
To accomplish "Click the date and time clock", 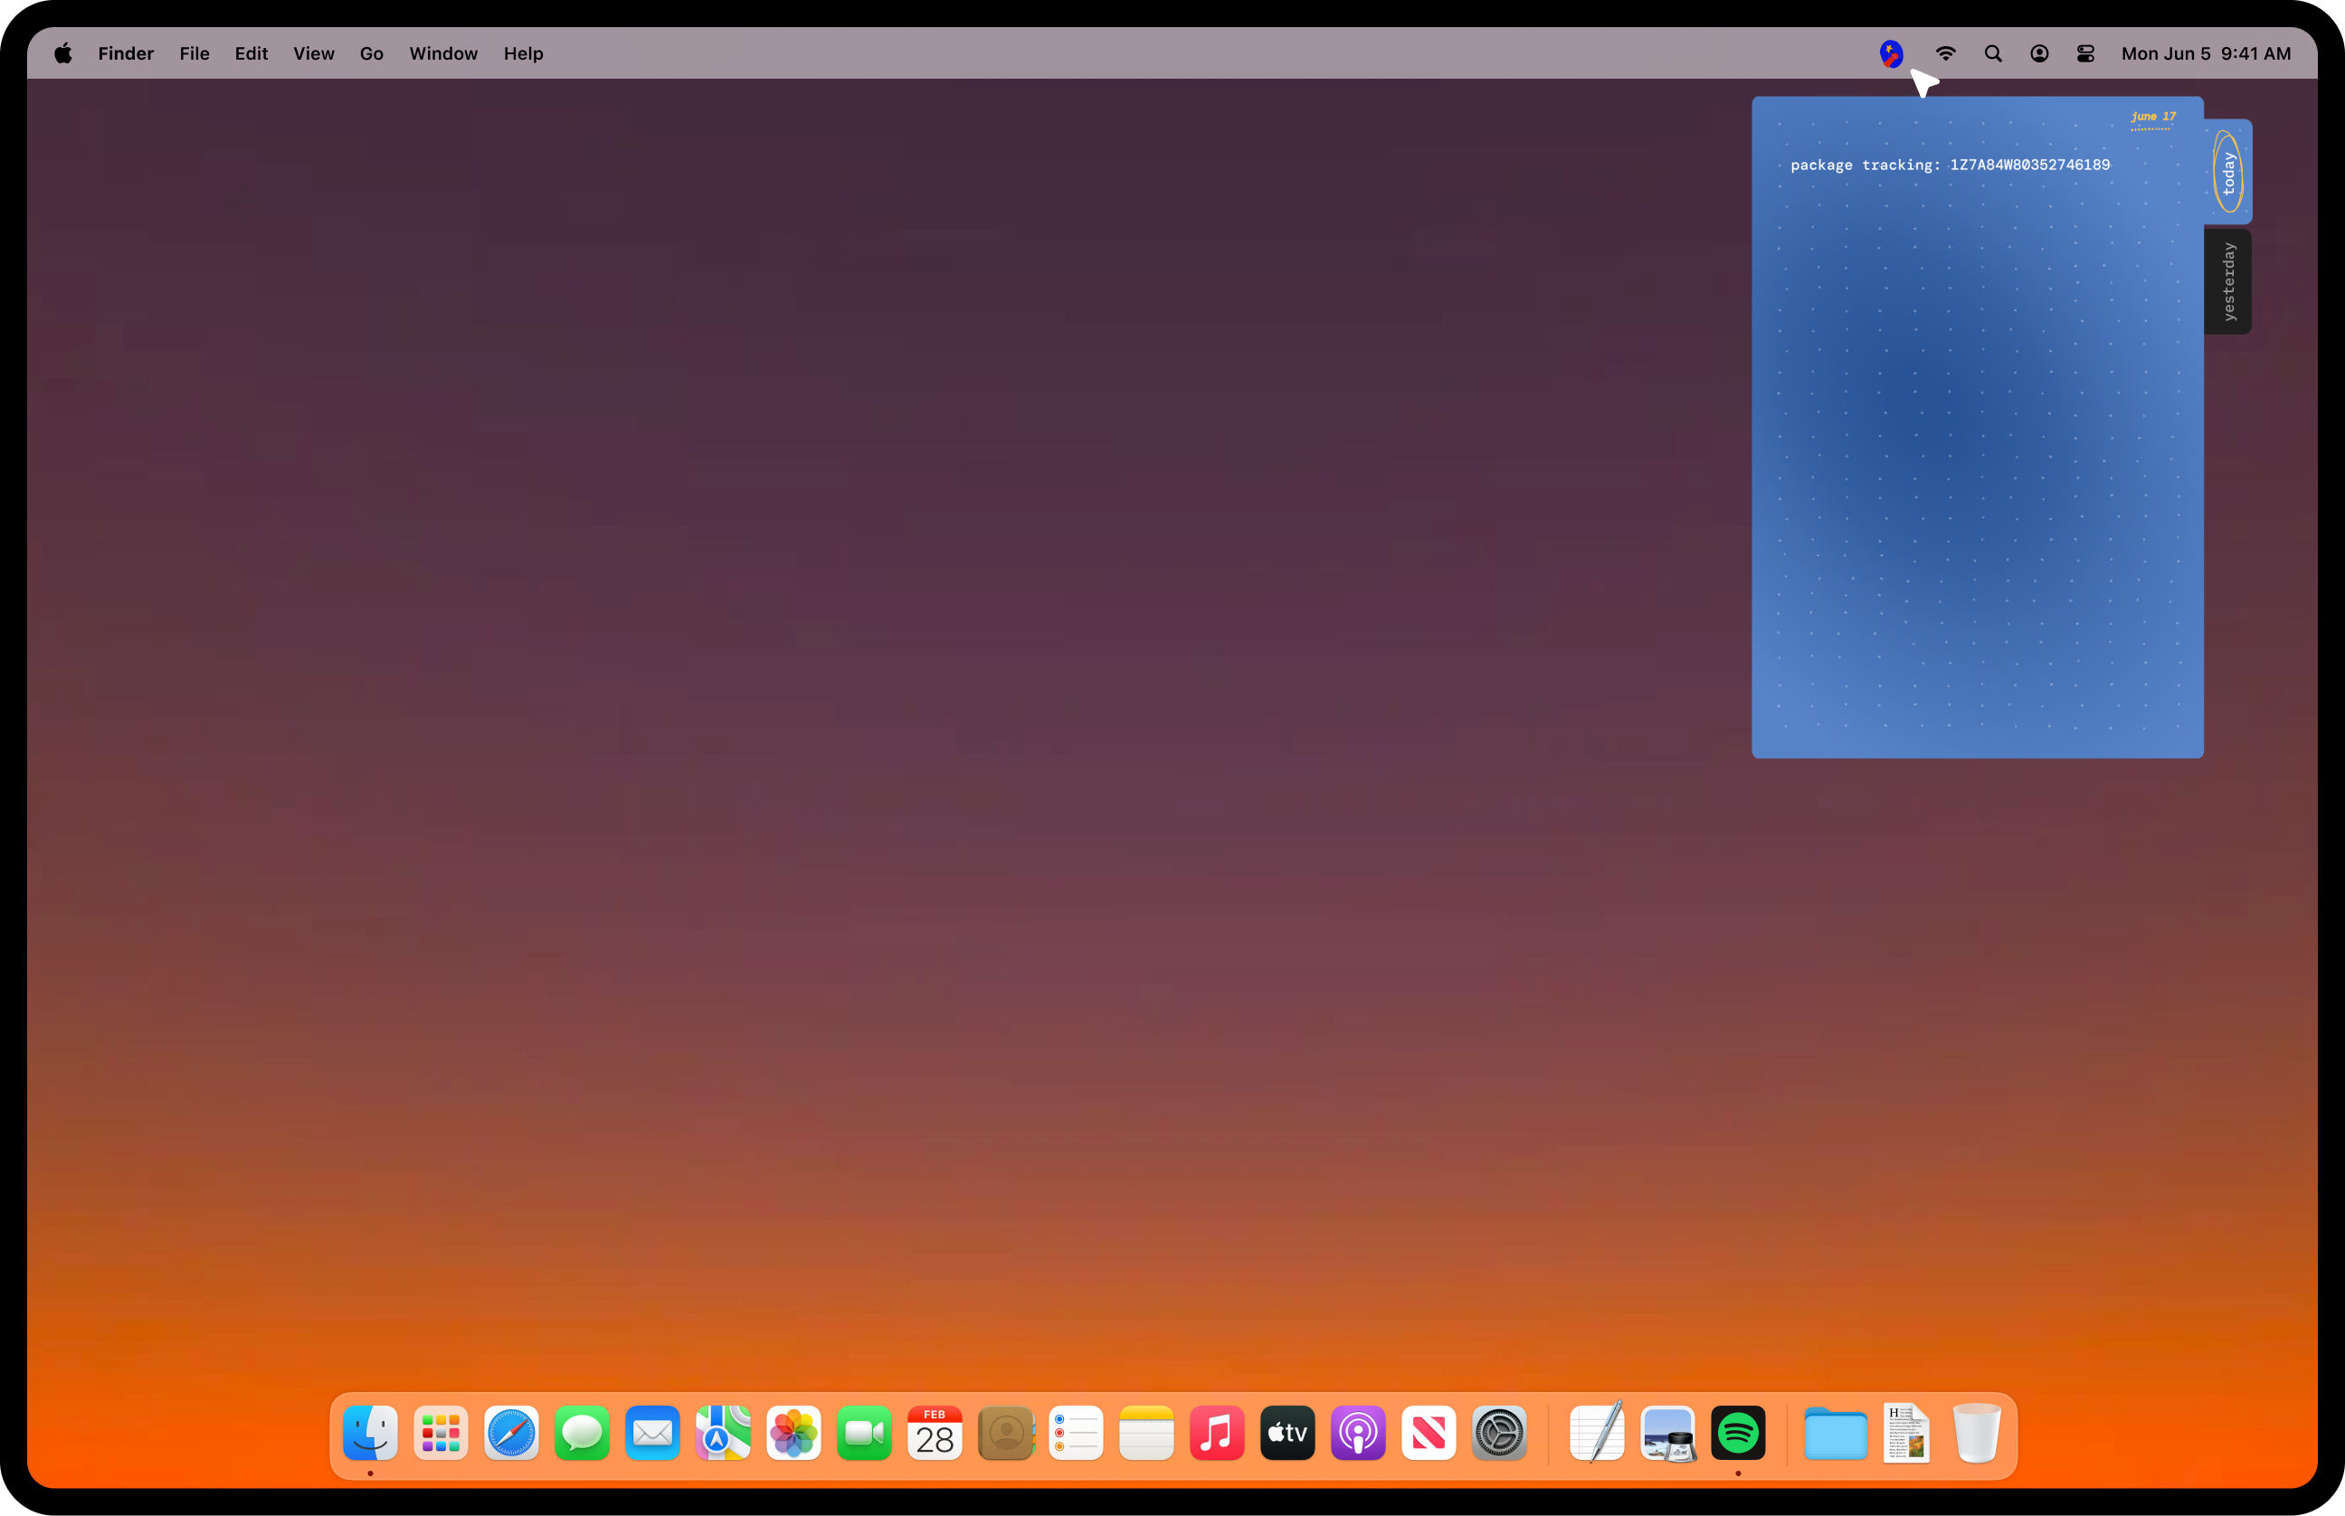I will [x=2205, y=53].
